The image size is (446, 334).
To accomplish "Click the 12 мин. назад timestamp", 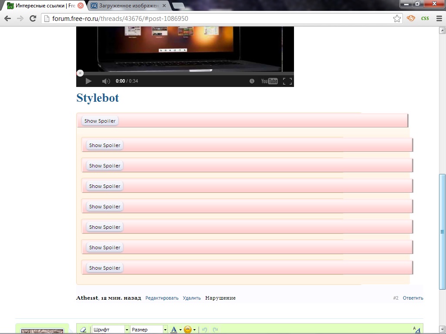I will point(121,298).
